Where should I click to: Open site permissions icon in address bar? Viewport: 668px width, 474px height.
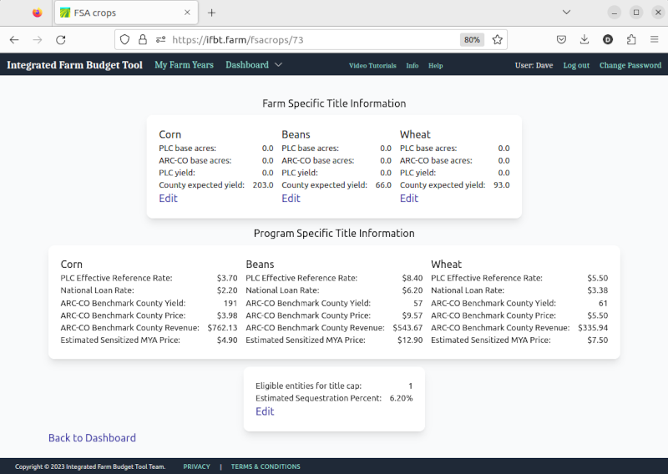click(160, 39)
